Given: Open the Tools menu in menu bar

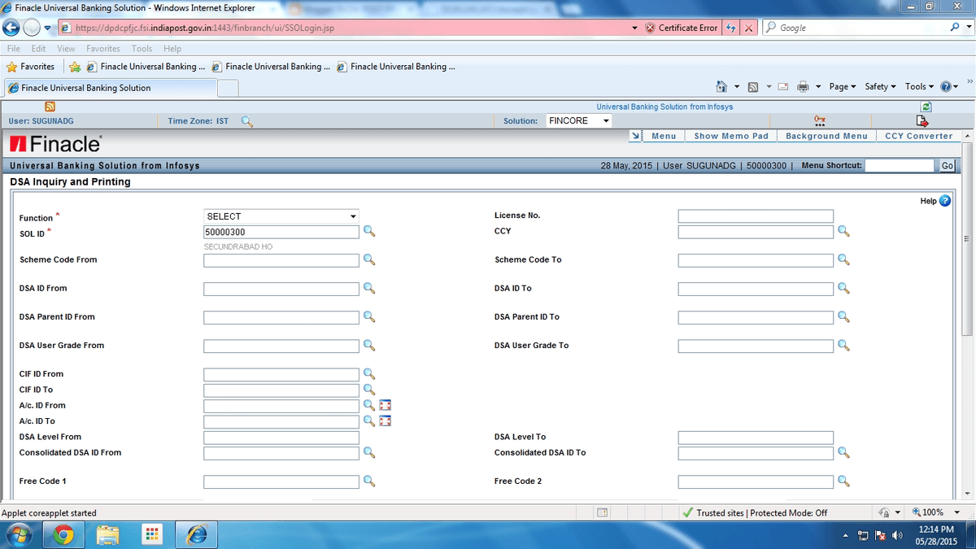Looking at the screenshot, I should click(x=142, y=49).
